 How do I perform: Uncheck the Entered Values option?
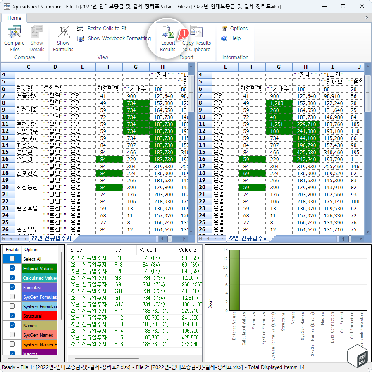12,268
